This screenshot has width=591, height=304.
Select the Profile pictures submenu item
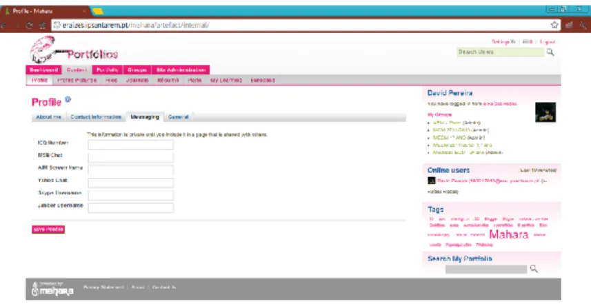point(77,80)
